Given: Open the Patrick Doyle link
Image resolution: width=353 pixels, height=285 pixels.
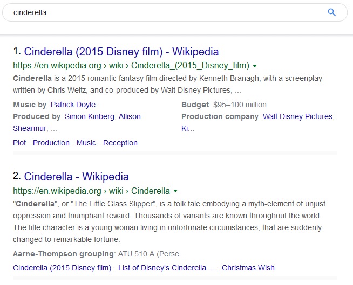Looking at the screenshot, I should (x=73, y=105).
